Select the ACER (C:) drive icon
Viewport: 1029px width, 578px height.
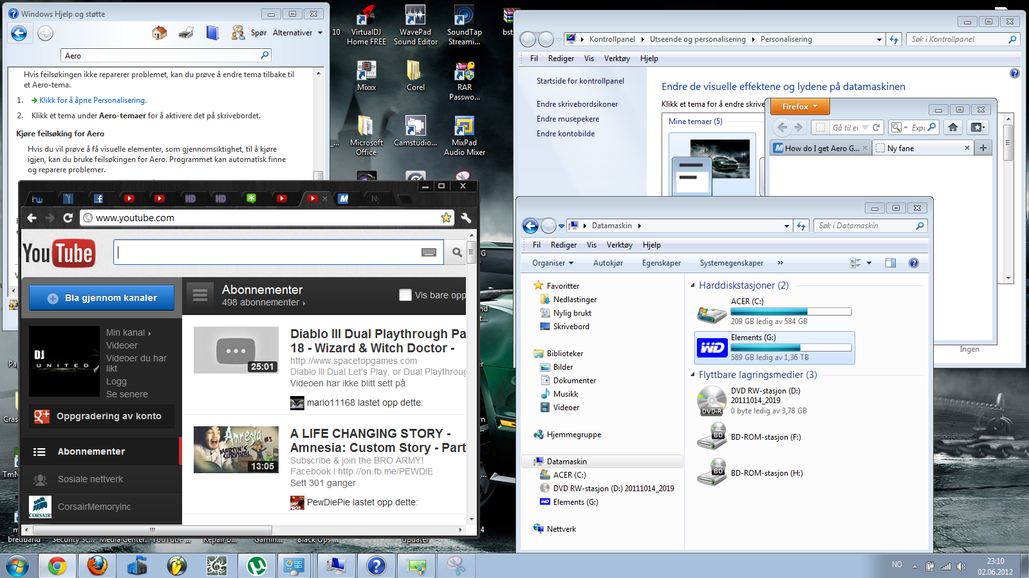[712, 314]
